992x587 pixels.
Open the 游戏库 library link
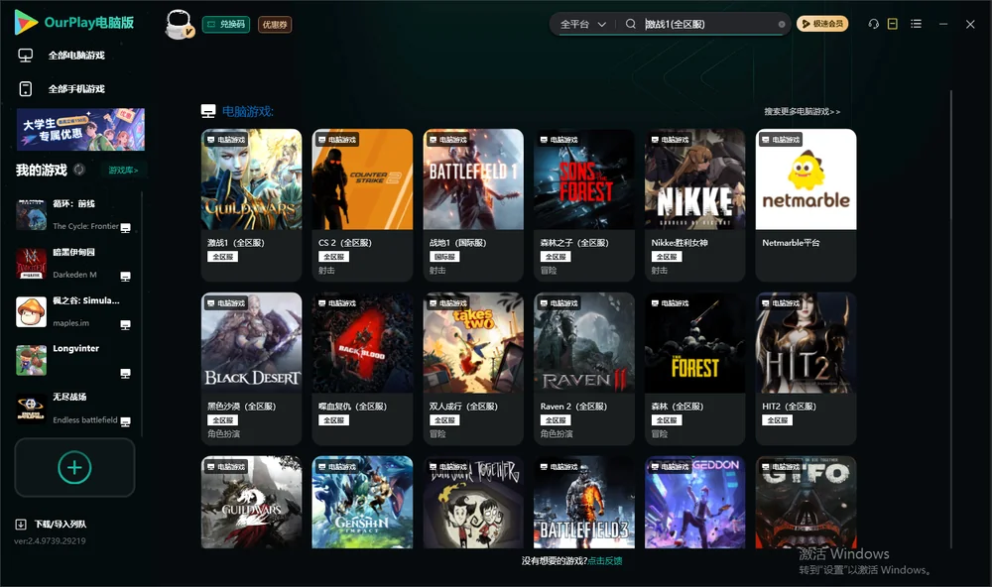[123, 171]
